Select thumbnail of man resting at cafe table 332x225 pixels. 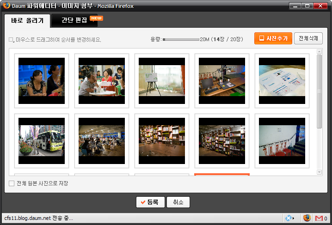[102, 81]
